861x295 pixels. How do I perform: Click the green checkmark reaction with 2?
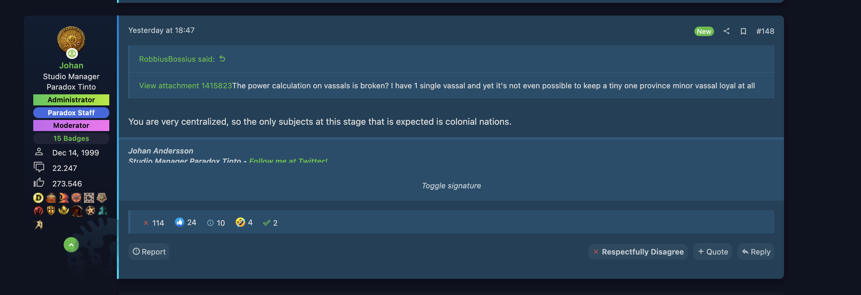click(x=270, y=223)
